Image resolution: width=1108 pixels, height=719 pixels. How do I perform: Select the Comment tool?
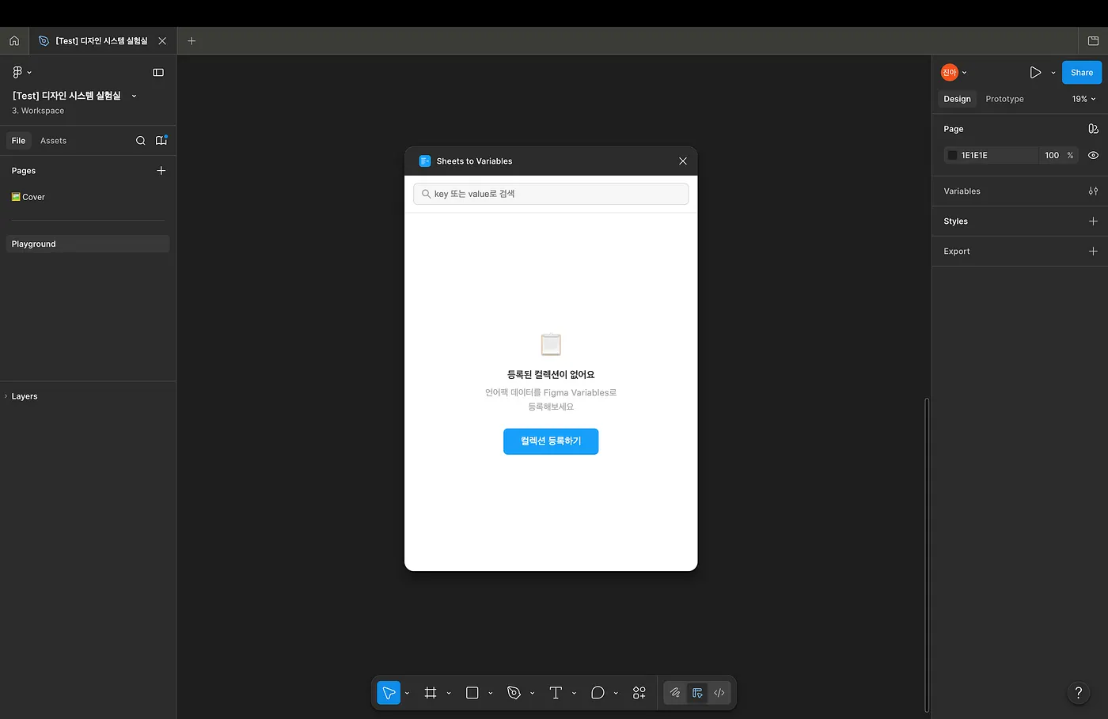point(598,693)
